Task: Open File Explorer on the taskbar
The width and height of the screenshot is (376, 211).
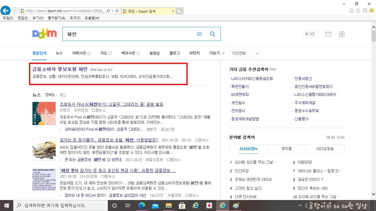Action: tap(168, 206)
